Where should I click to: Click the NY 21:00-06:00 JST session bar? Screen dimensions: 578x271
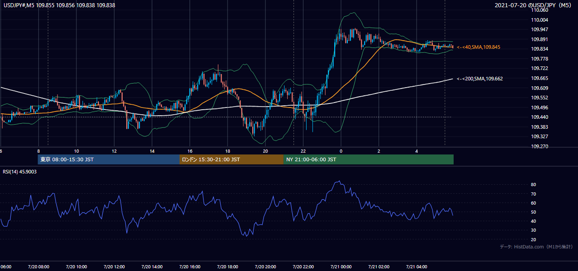pos(369,159)
